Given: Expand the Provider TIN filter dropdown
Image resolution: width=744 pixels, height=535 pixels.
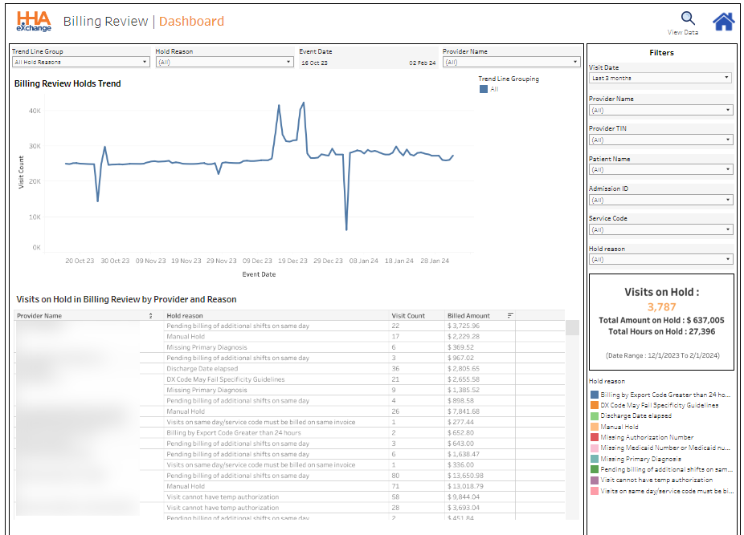Looking at the screenshot, I should point(660,140).
